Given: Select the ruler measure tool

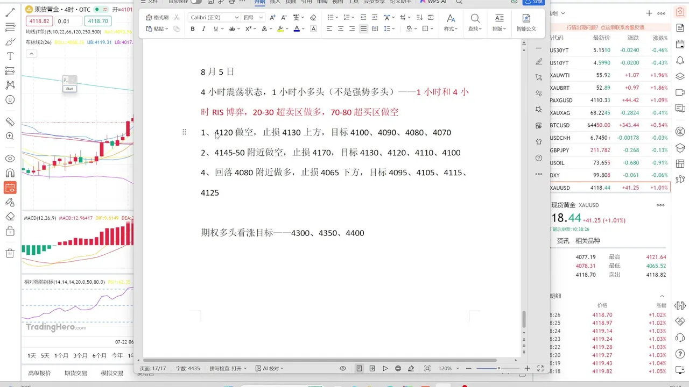Looking at the screenshot, I should tap(10, 121).
